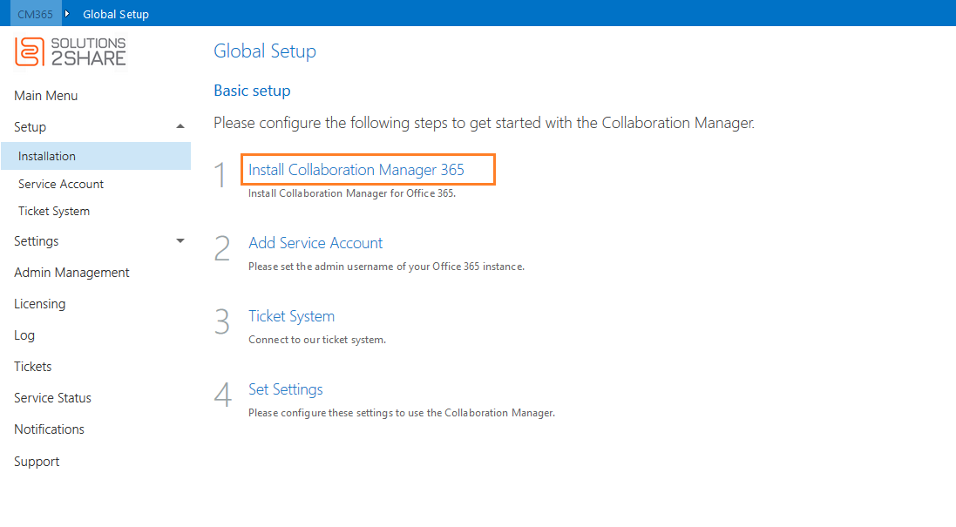Click the Solutions2Share logo
The image size is (956, 527).
(71, 51)
